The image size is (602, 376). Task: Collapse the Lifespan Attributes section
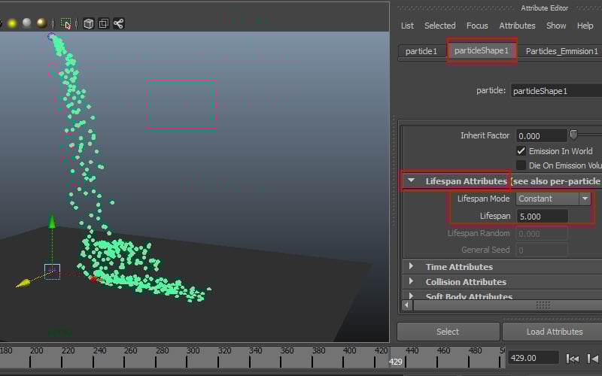point(411,180)
